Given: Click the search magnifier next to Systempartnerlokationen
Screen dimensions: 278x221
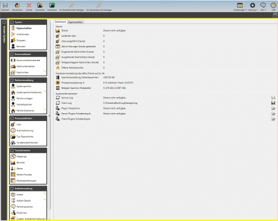Looking at the screenshot, I should (x=44, y=91).
